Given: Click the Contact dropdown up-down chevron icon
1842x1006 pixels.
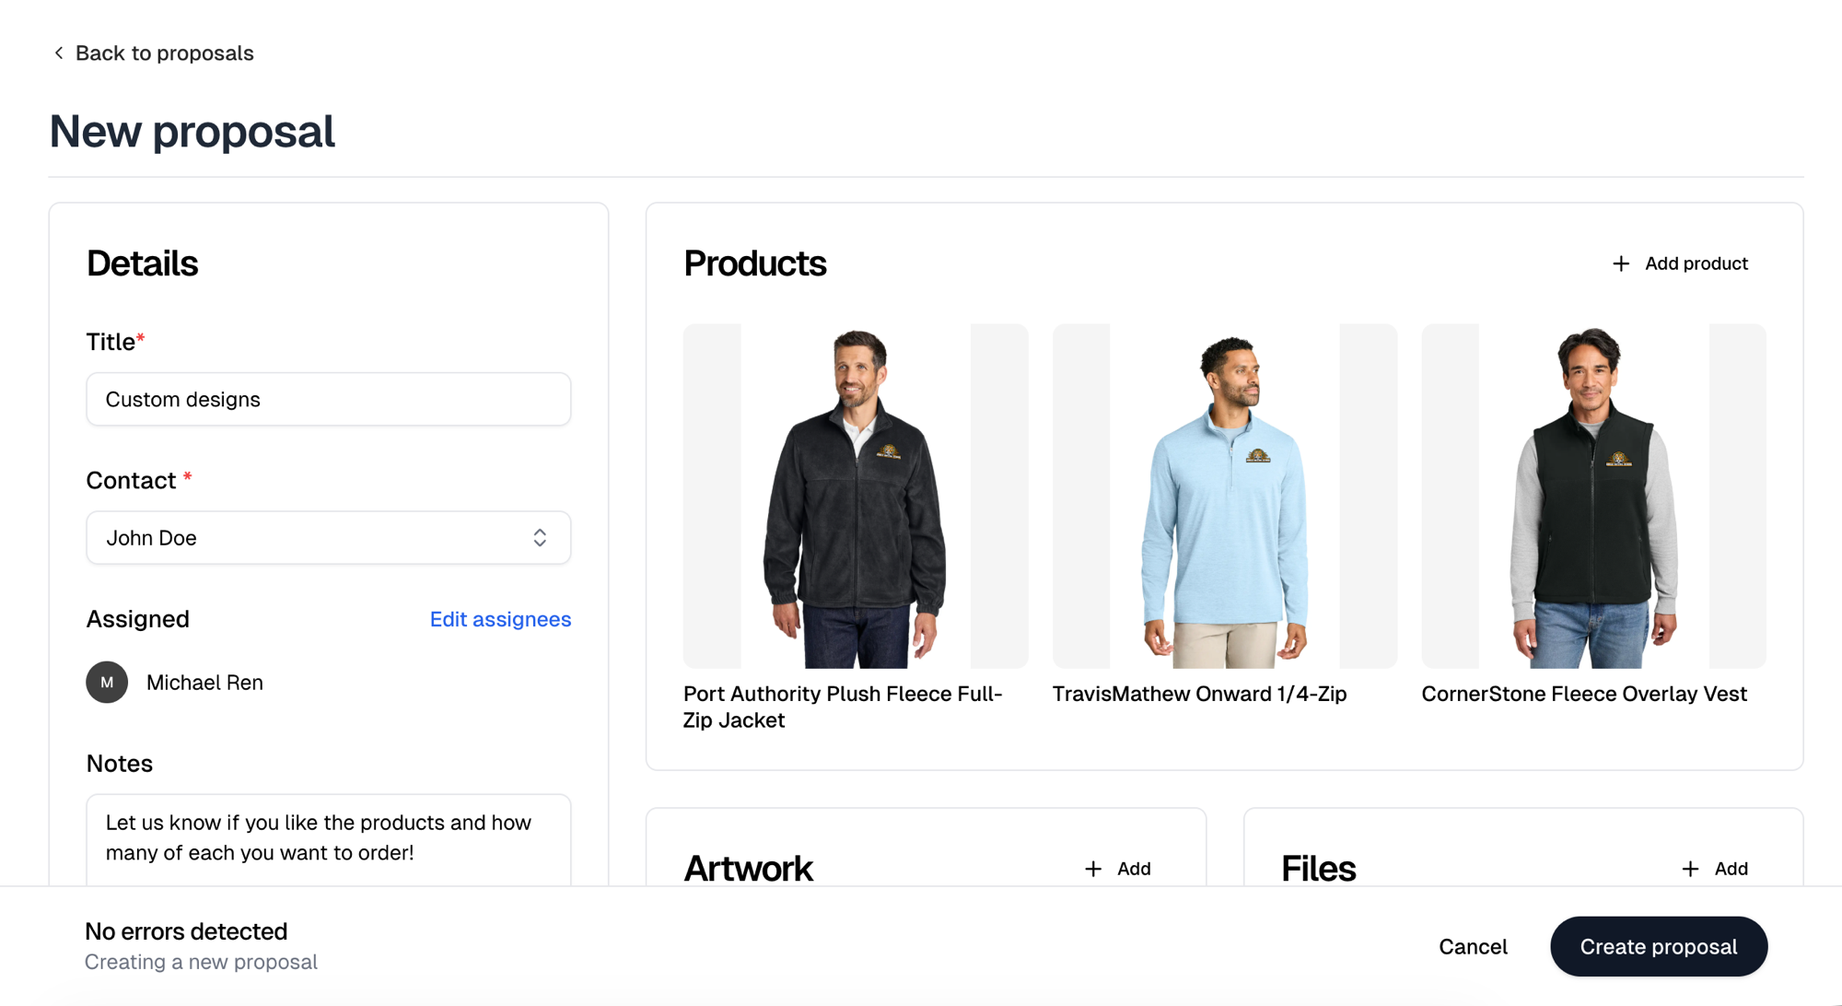Looking at the screenshot, I should pyautogui.click(x=540, y=537).
